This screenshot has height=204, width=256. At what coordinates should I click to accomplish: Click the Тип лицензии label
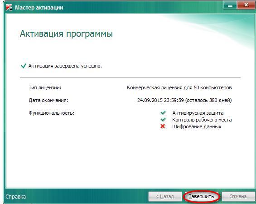click(45, 87)
